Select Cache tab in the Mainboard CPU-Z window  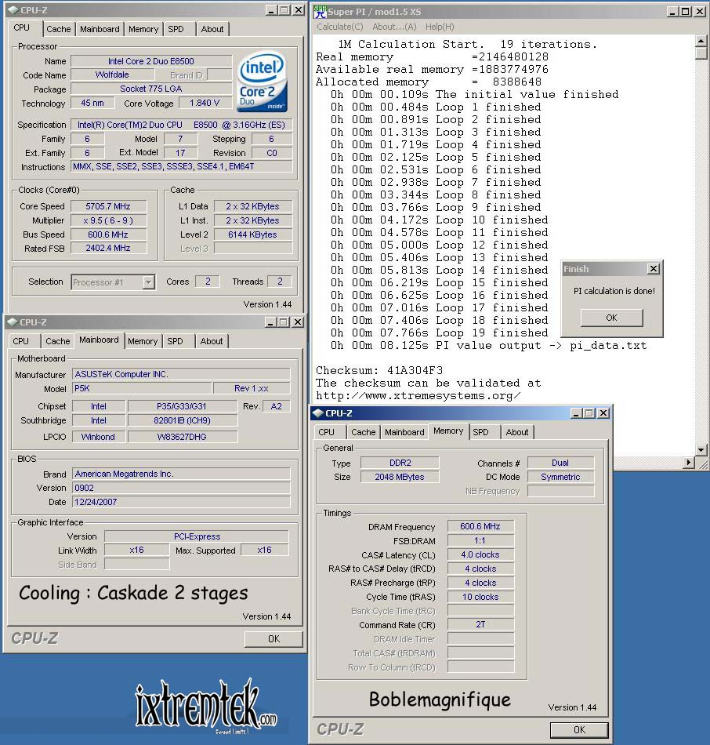pyautogui.click(x=57, y=341)
